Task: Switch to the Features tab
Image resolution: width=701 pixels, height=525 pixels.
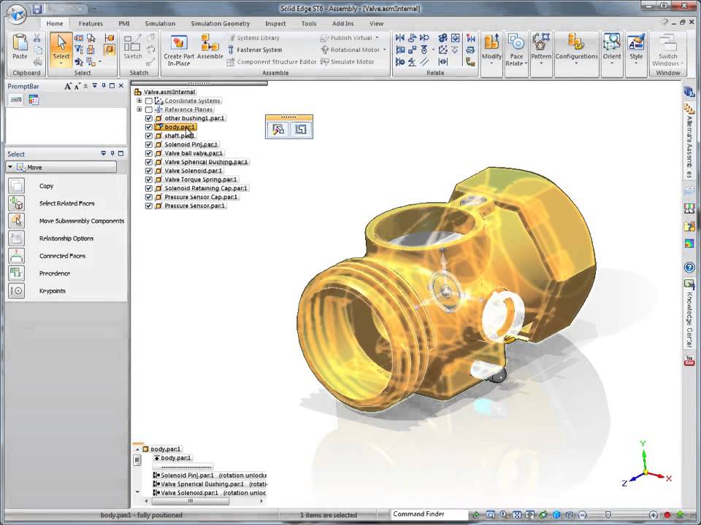Action: point(91,23)
